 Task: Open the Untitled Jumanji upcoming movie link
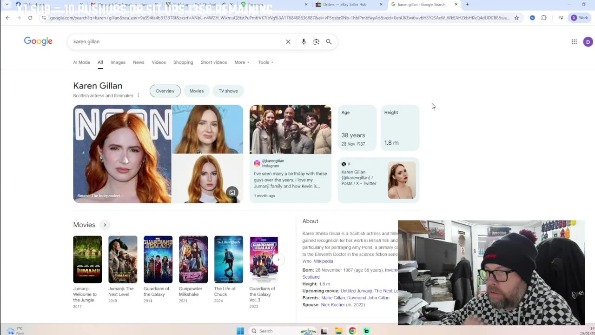click(x=369, y=291)
